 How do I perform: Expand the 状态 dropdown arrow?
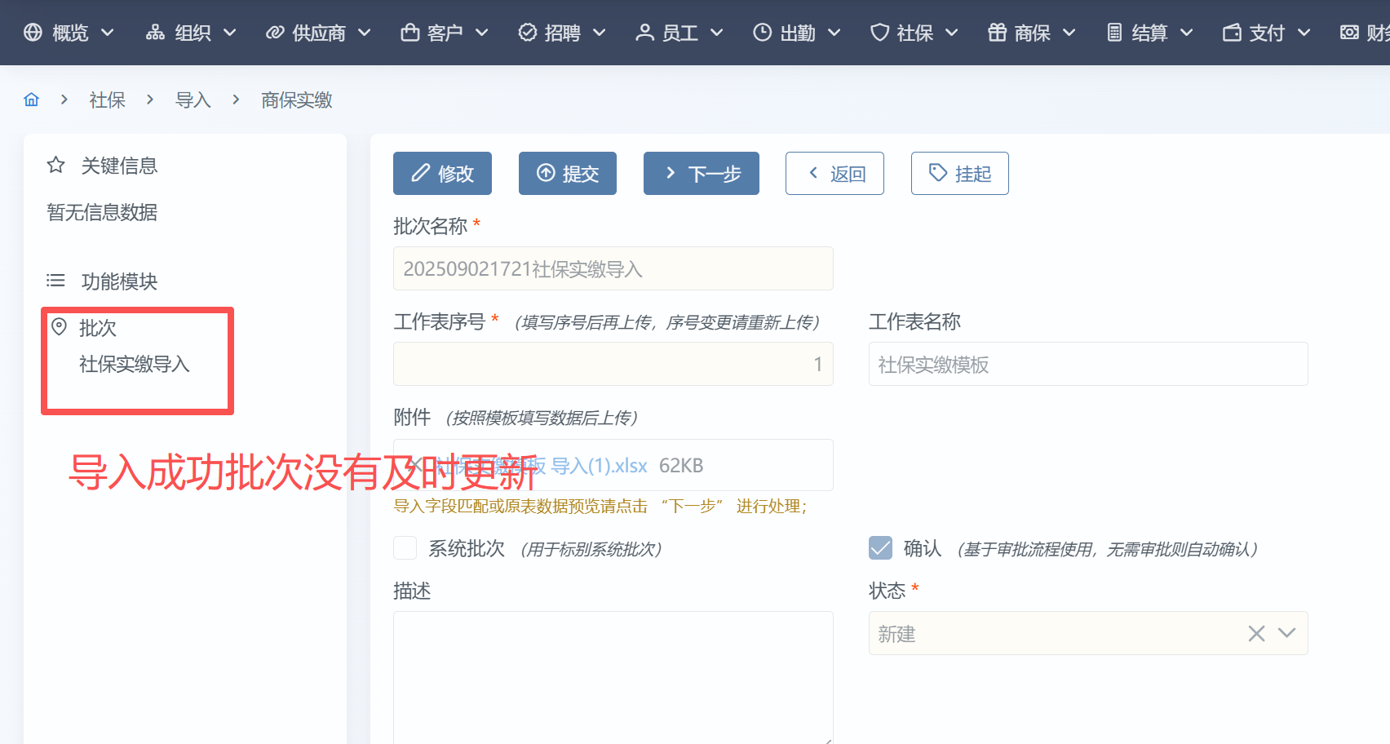tap(1287, 634)
